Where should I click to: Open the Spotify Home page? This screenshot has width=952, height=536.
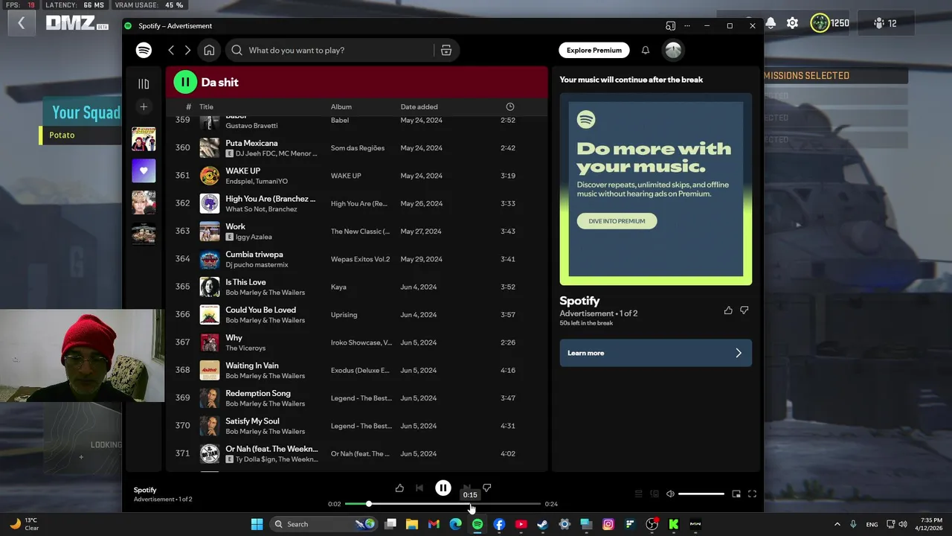[x=209, y=50]
